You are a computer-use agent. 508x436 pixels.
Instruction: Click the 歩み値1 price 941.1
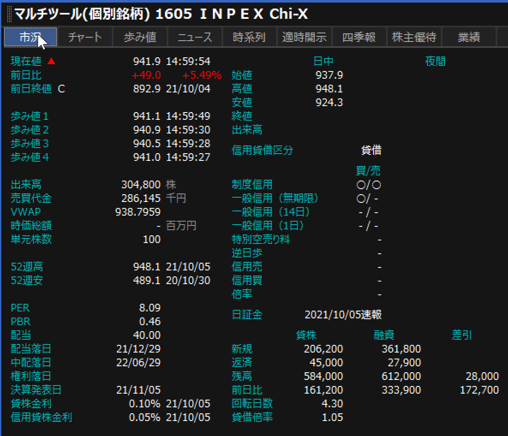pyautogui.click(x=147, y=116)
